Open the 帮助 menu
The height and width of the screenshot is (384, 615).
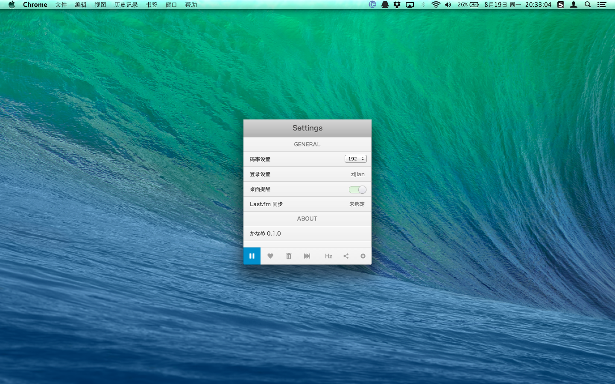pos(191,5)
